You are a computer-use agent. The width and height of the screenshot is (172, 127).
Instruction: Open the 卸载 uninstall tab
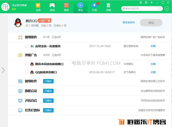coord(109,7)
